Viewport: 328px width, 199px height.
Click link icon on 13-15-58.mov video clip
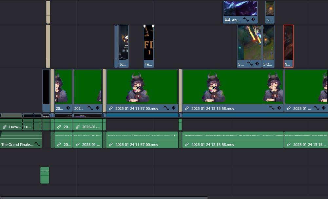point(187,109)
